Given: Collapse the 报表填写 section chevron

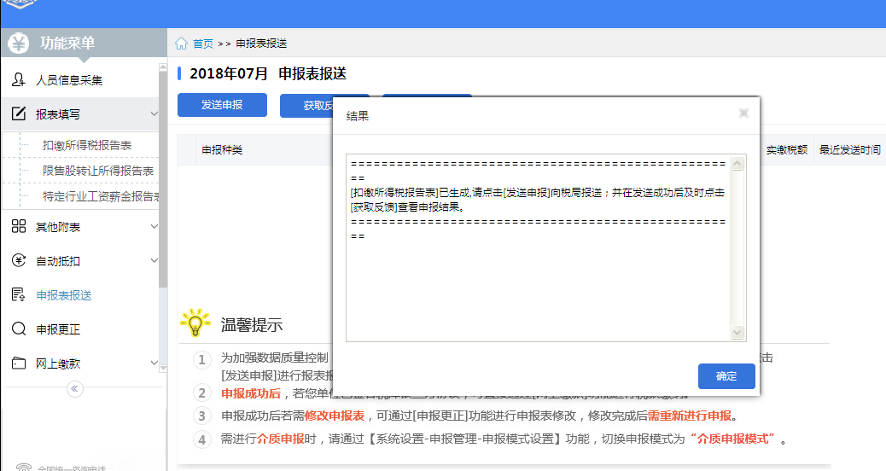Looking at the screenshot, I should tap(154, 113).
